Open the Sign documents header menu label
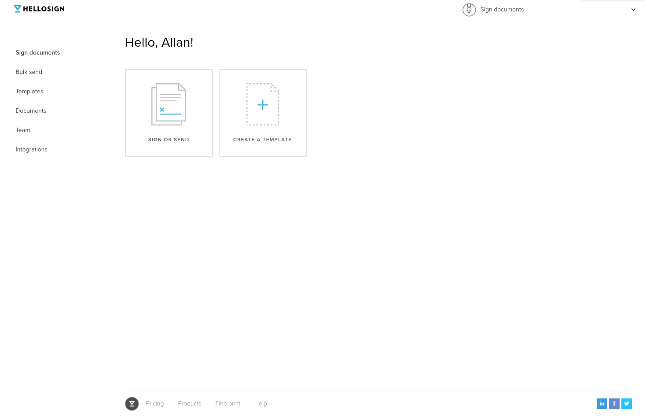This screenshot has height=420, width=646. point(502,10)
